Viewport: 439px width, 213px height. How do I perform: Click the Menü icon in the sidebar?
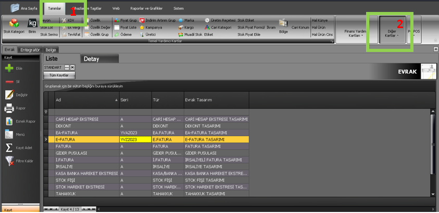[x=9, y=135]
